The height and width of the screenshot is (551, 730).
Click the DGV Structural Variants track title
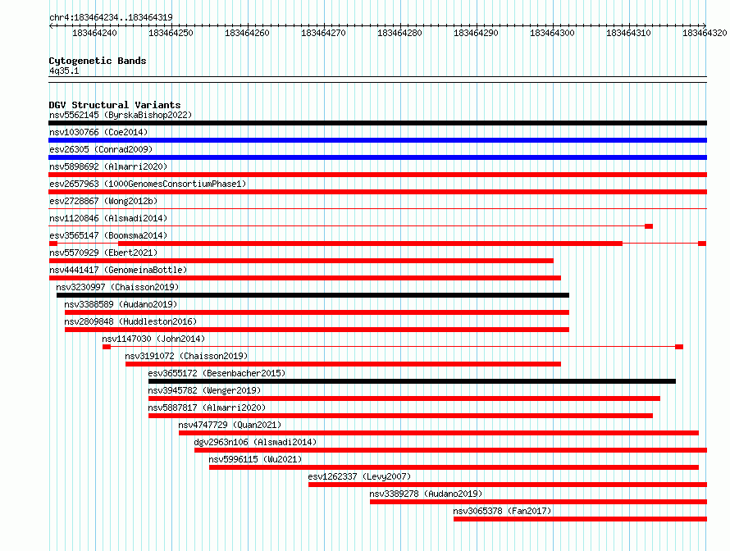(x=115, y=105)
